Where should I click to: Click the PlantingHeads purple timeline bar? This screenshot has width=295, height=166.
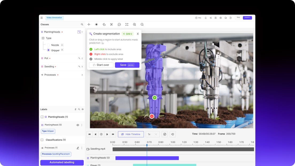147,158
